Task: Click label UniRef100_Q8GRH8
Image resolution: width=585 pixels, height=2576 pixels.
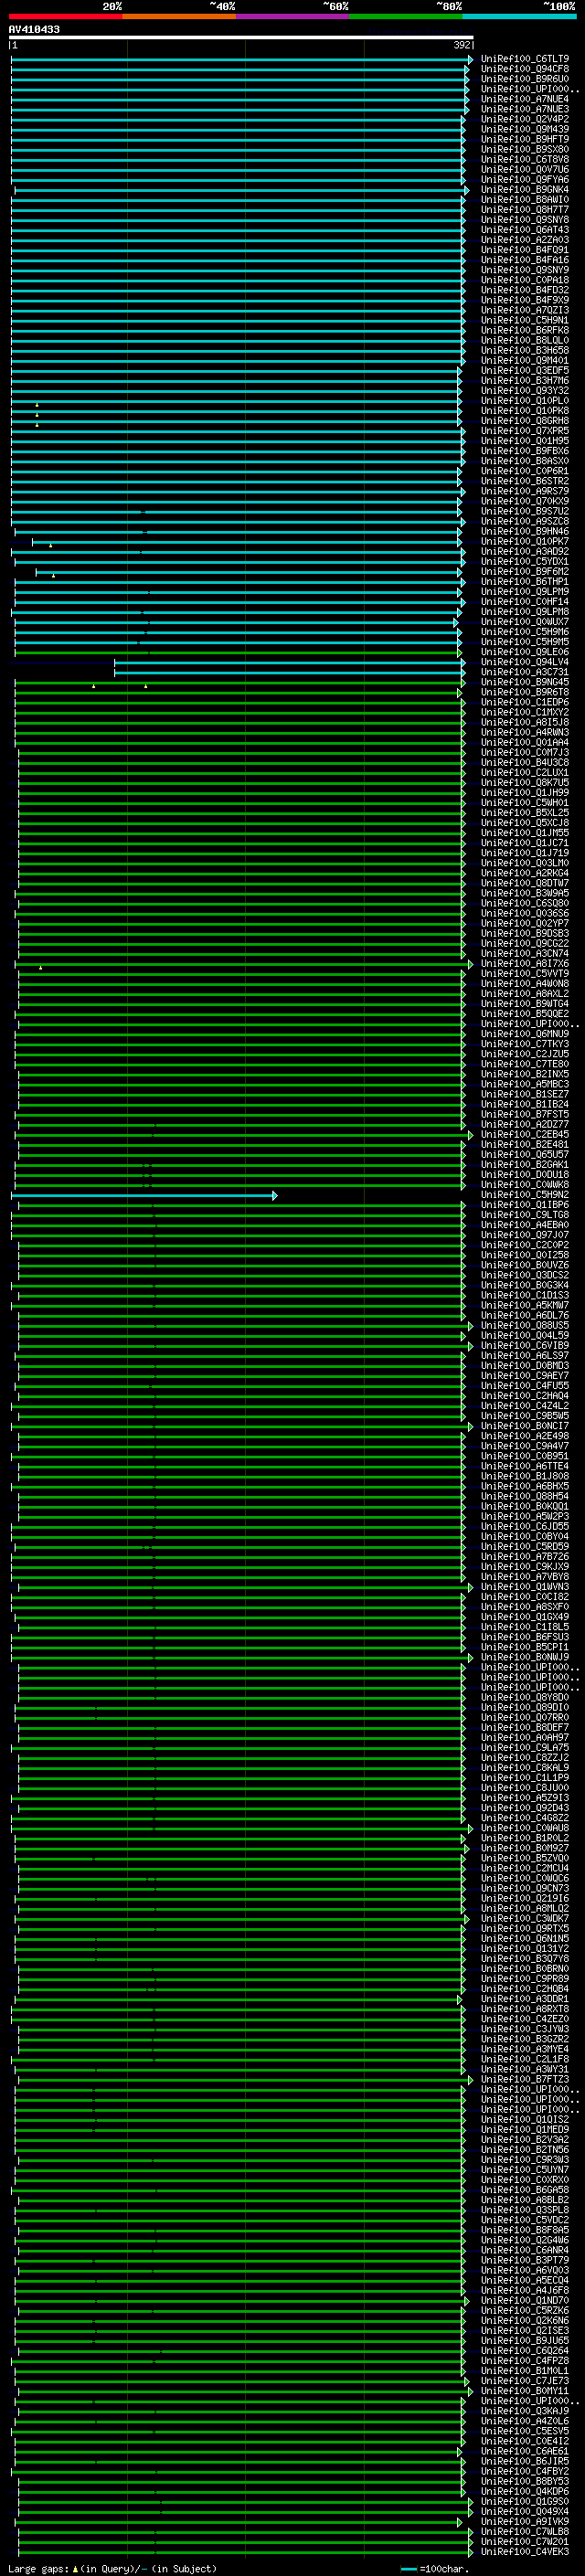Action: click(525, 421)
